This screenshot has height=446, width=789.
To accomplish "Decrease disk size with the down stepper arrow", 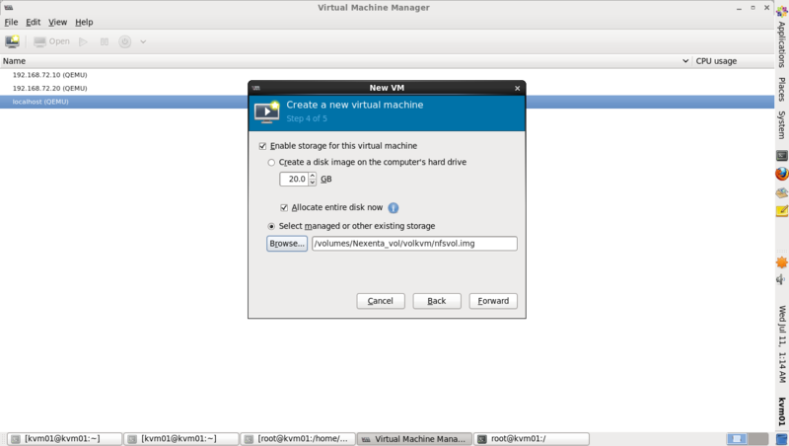I will coord(313,183).
